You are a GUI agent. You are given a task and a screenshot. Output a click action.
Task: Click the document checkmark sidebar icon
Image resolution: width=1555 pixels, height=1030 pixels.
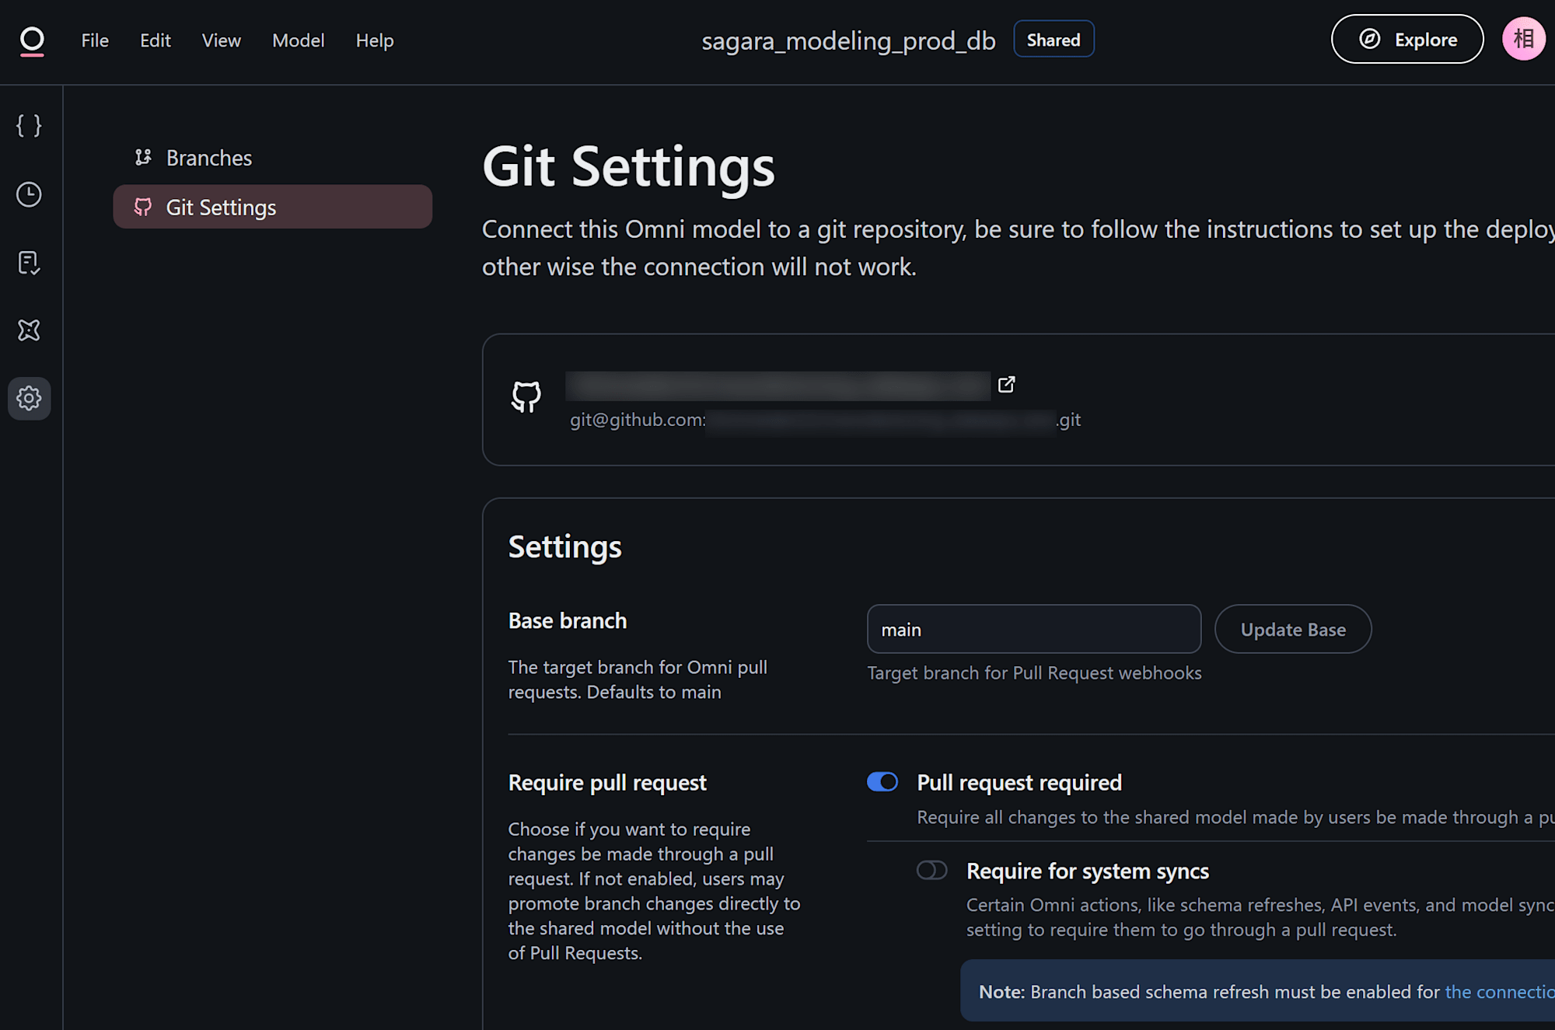click(29, 263)
